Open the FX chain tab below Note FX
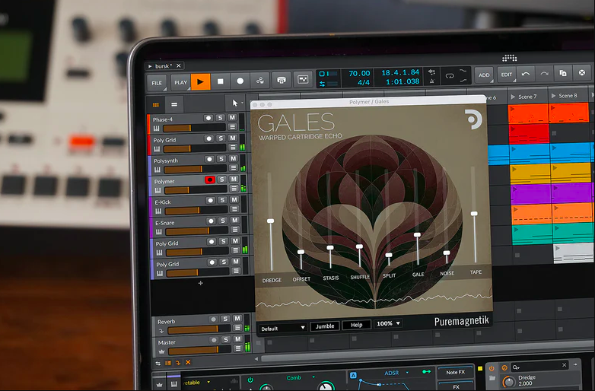Viewport: 595px width, 391px height. 455,386
